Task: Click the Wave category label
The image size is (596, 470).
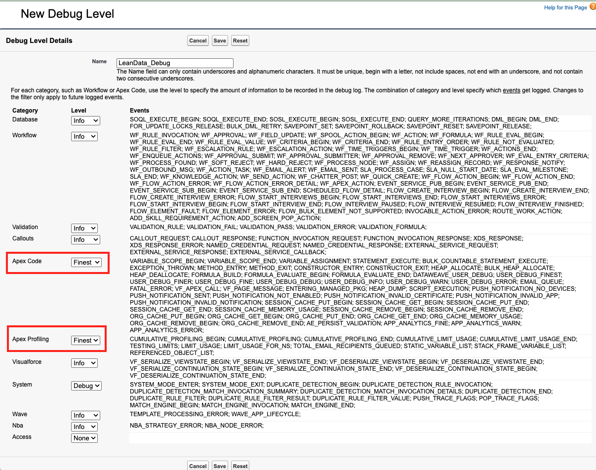Action: coord(20,414)
